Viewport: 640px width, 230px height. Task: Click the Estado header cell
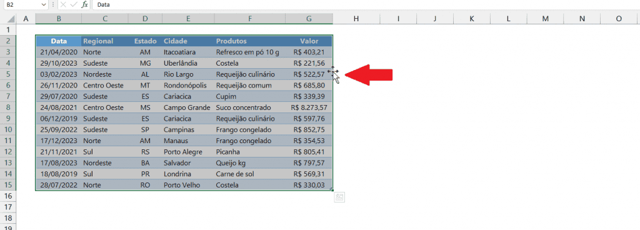click(x=145, y=41)
